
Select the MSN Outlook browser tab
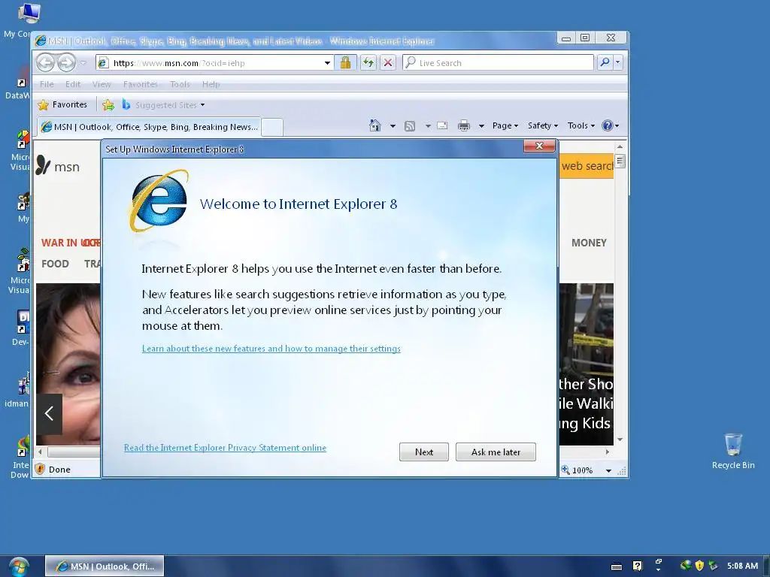pos(150,126)
